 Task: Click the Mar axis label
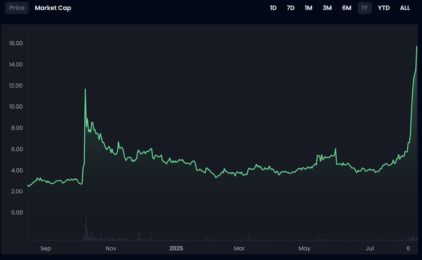(x=239, y=248)
